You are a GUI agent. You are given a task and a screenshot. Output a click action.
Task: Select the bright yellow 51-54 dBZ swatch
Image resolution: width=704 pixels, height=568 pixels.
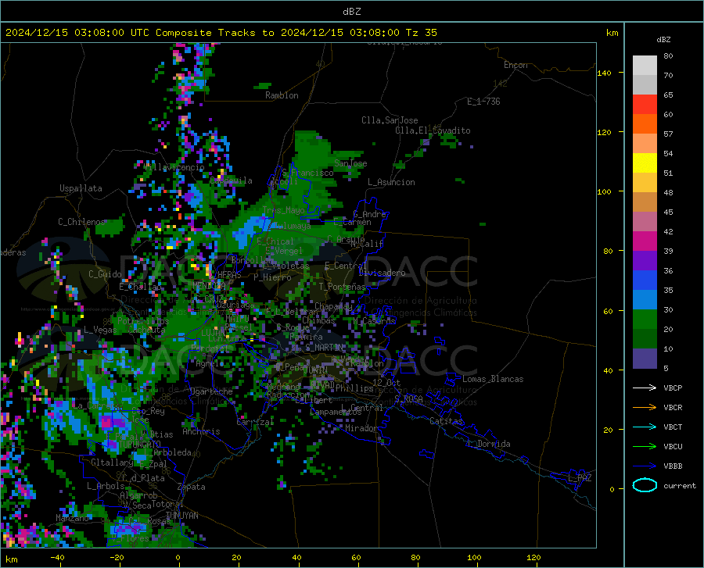pos(645,163)
